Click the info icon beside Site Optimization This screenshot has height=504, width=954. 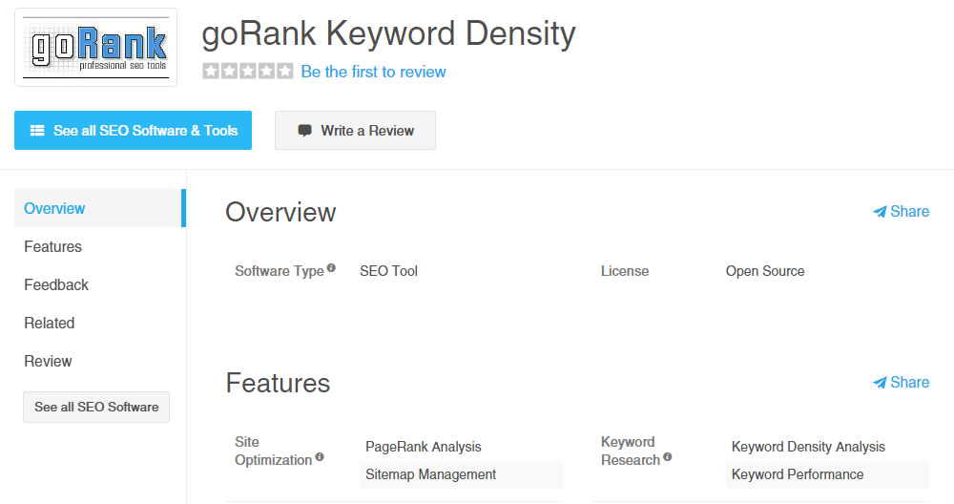click(x=320, y=457)
